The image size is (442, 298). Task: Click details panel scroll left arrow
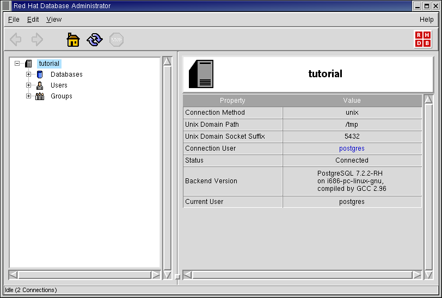coord(187,275)
